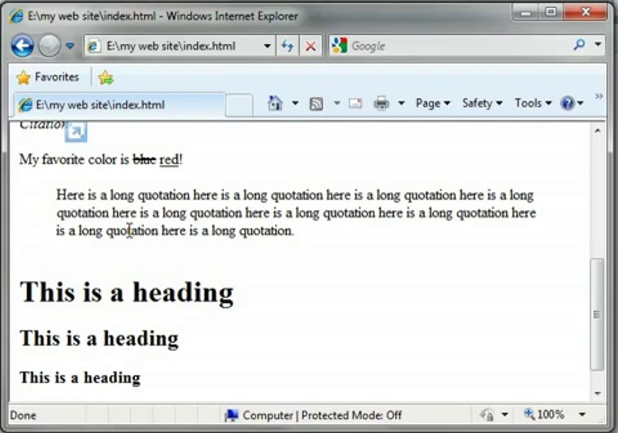Image resolution: width=618 pixels, height=433 pixels.
Task: Click the Back navigation arrow button
Action: pyautogui.click(x=22, y=46)
